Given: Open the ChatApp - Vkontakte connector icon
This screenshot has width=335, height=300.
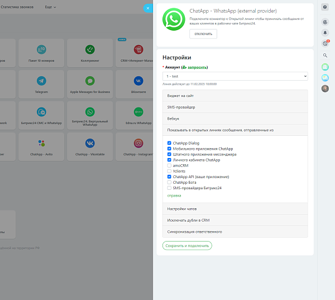Looking at the screenshot, I should [x=90, y=143].
